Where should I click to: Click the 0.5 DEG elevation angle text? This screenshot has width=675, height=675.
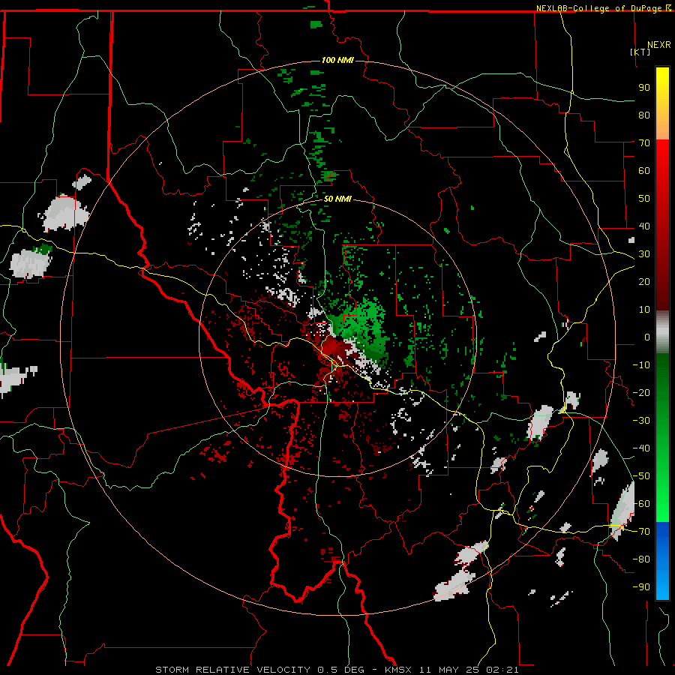[340, 670]
